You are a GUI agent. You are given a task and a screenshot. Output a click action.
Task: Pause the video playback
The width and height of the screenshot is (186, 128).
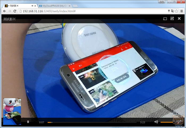pyautogui.click(x=28, y=122)
